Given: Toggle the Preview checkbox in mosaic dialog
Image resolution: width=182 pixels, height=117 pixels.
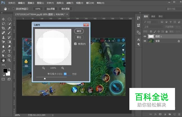Looking at the screenshot, I should pos(75,44).
